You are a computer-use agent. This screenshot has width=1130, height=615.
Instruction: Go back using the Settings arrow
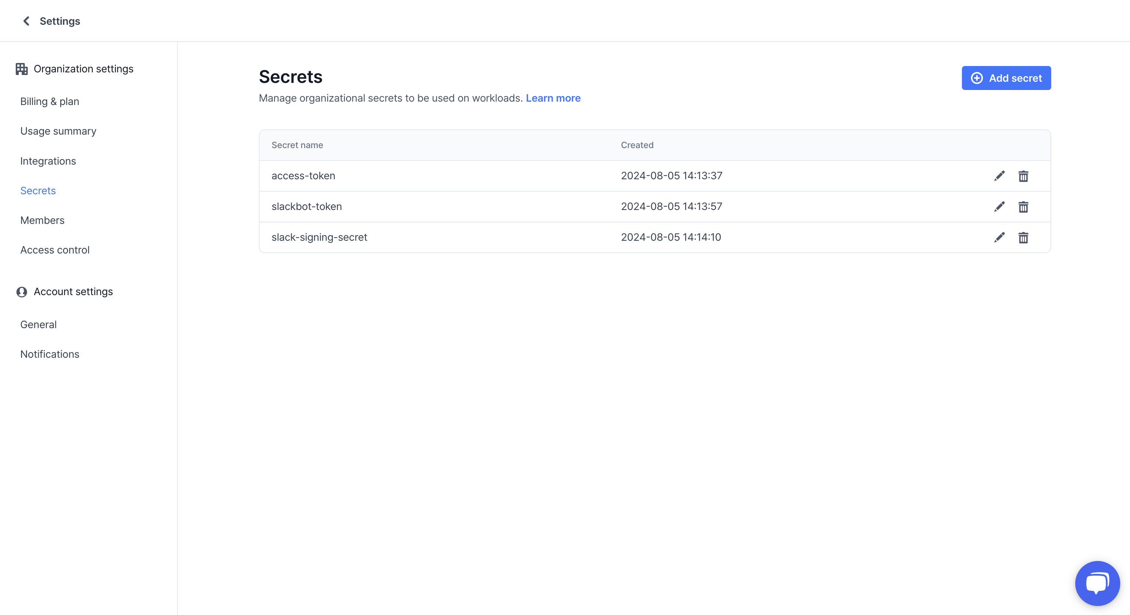pos(26,21)
